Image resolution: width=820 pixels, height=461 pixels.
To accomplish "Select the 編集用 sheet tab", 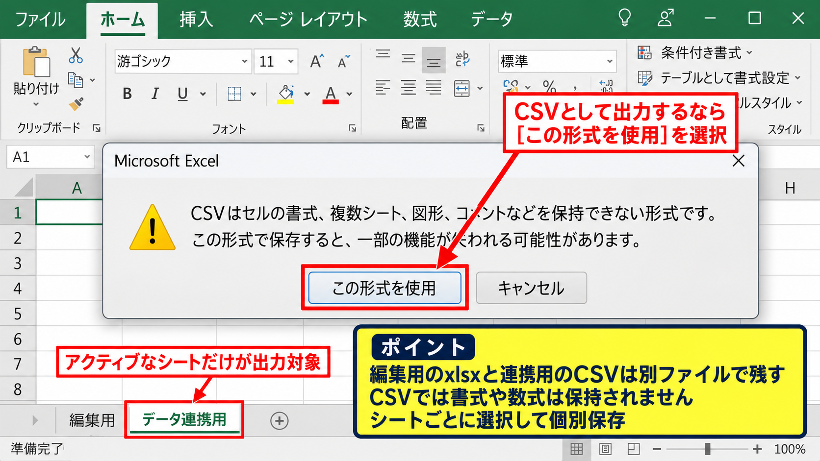I will click(92, 420).
